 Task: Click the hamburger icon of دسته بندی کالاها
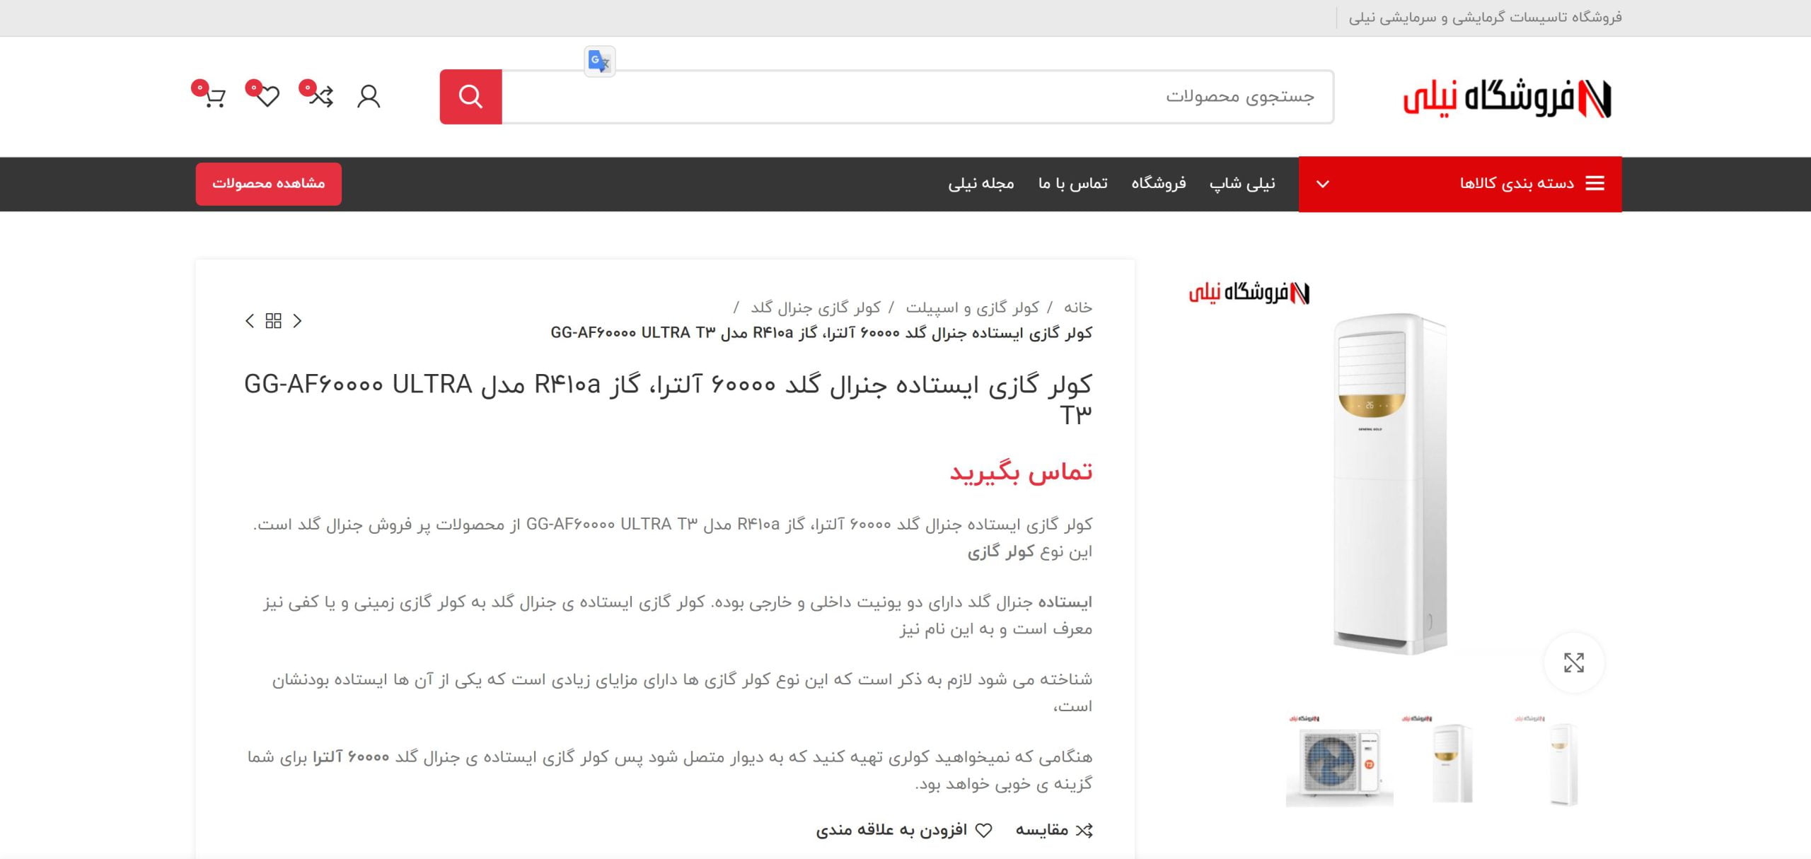coord(1595,184)
